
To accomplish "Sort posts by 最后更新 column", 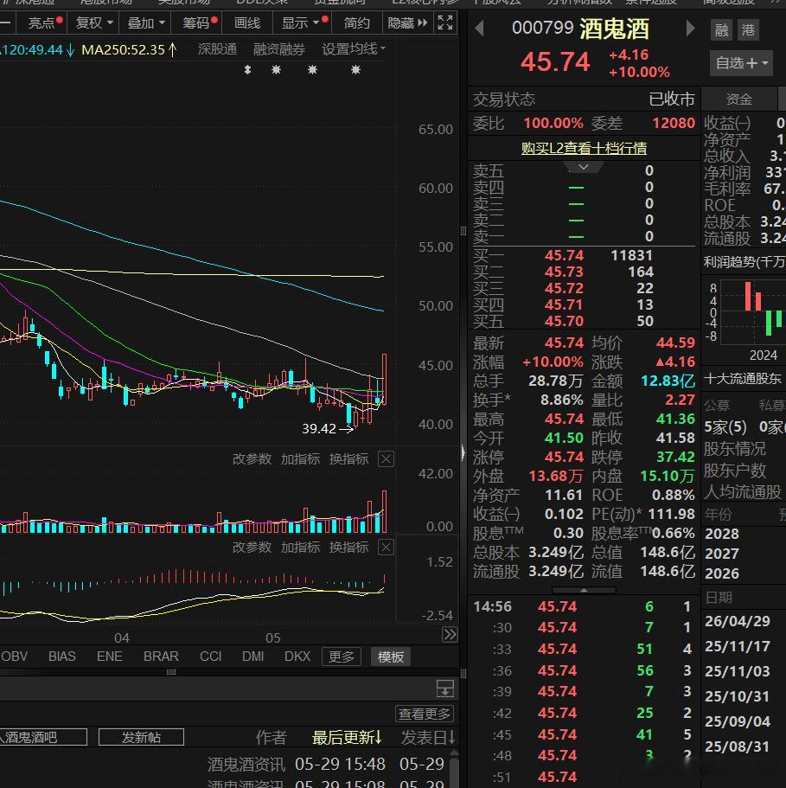I will pos(347,737).
